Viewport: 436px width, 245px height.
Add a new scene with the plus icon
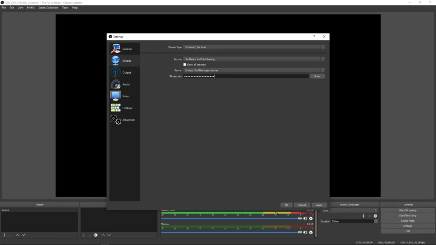3,234
